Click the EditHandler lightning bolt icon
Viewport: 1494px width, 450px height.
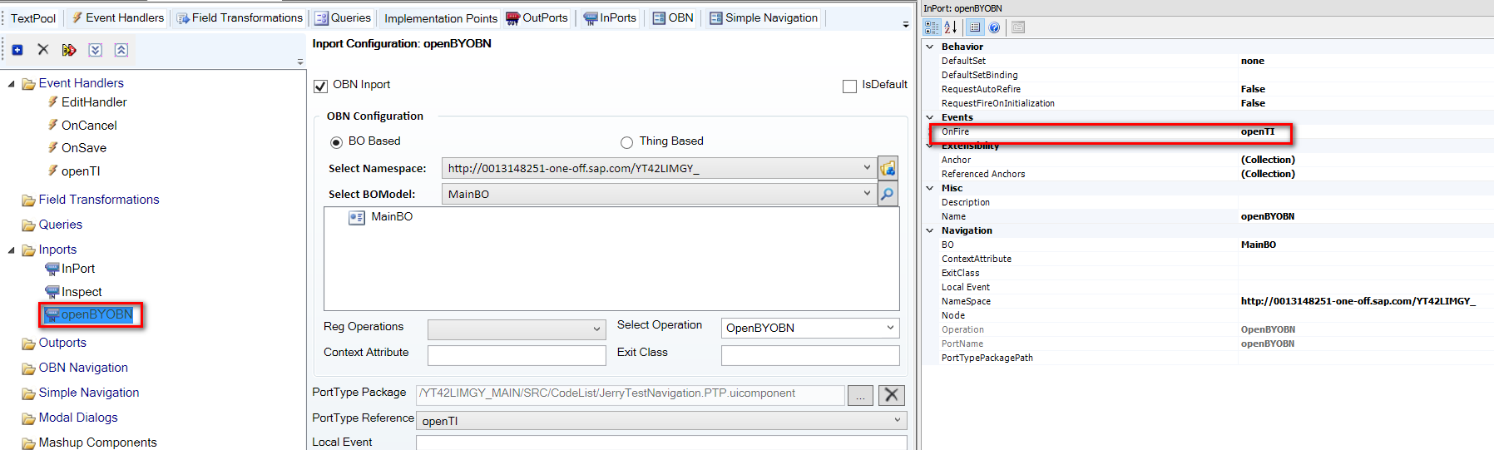[x=52, y=101]
